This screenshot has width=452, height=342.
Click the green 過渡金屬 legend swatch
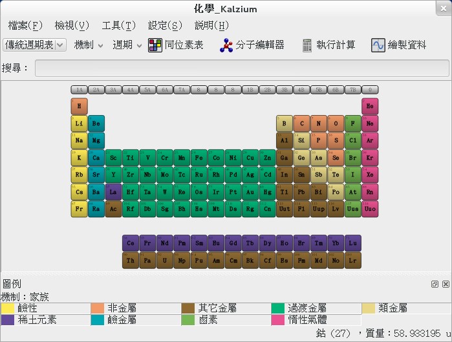pos(278,308)
